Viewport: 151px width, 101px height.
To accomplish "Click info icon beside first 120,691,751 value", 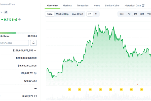I will click(35, 73).
